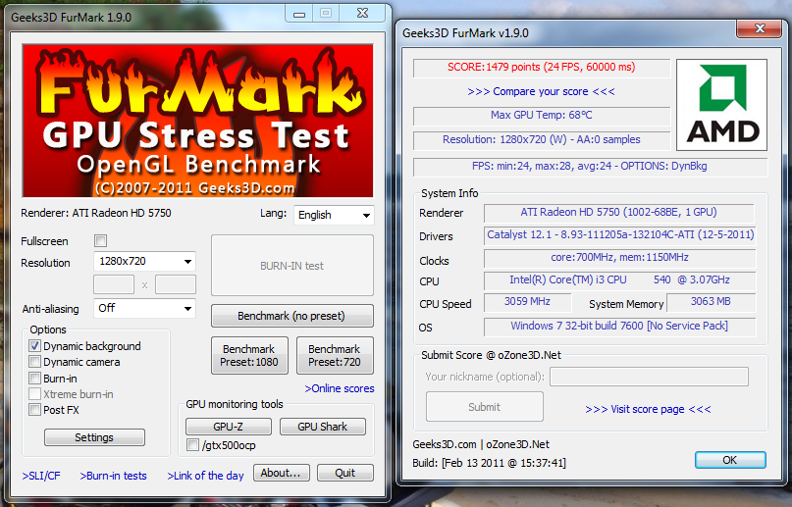The width and height of the screenshot is (792, 507).
Task: Open the About... dialog
Action: 282,473
